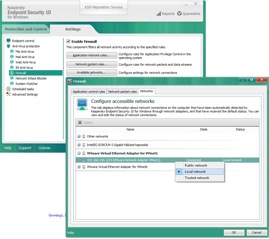269x239 pixels.
Task: Select Firewall item in settings tree
Action: click(x=36, y=73)
